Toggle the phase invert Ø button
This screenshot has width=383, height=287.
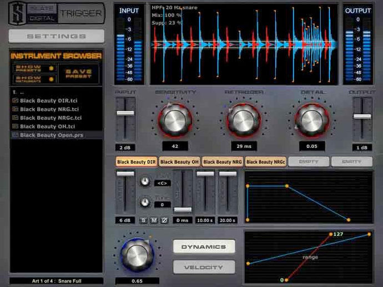164,221
